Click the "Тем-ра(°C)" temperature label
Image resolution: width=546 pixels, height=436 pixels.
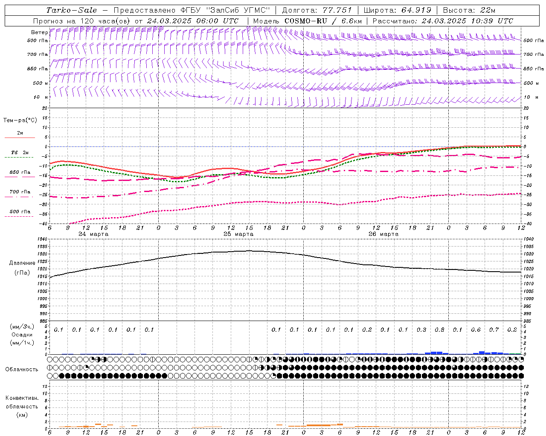coord(20,120)
